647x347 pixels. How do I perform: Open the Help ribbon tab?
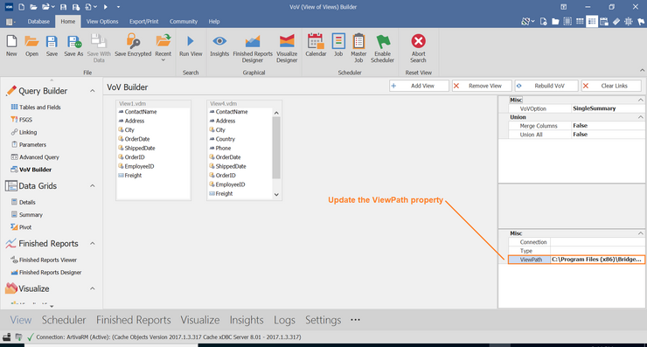[x=213, y=22]
